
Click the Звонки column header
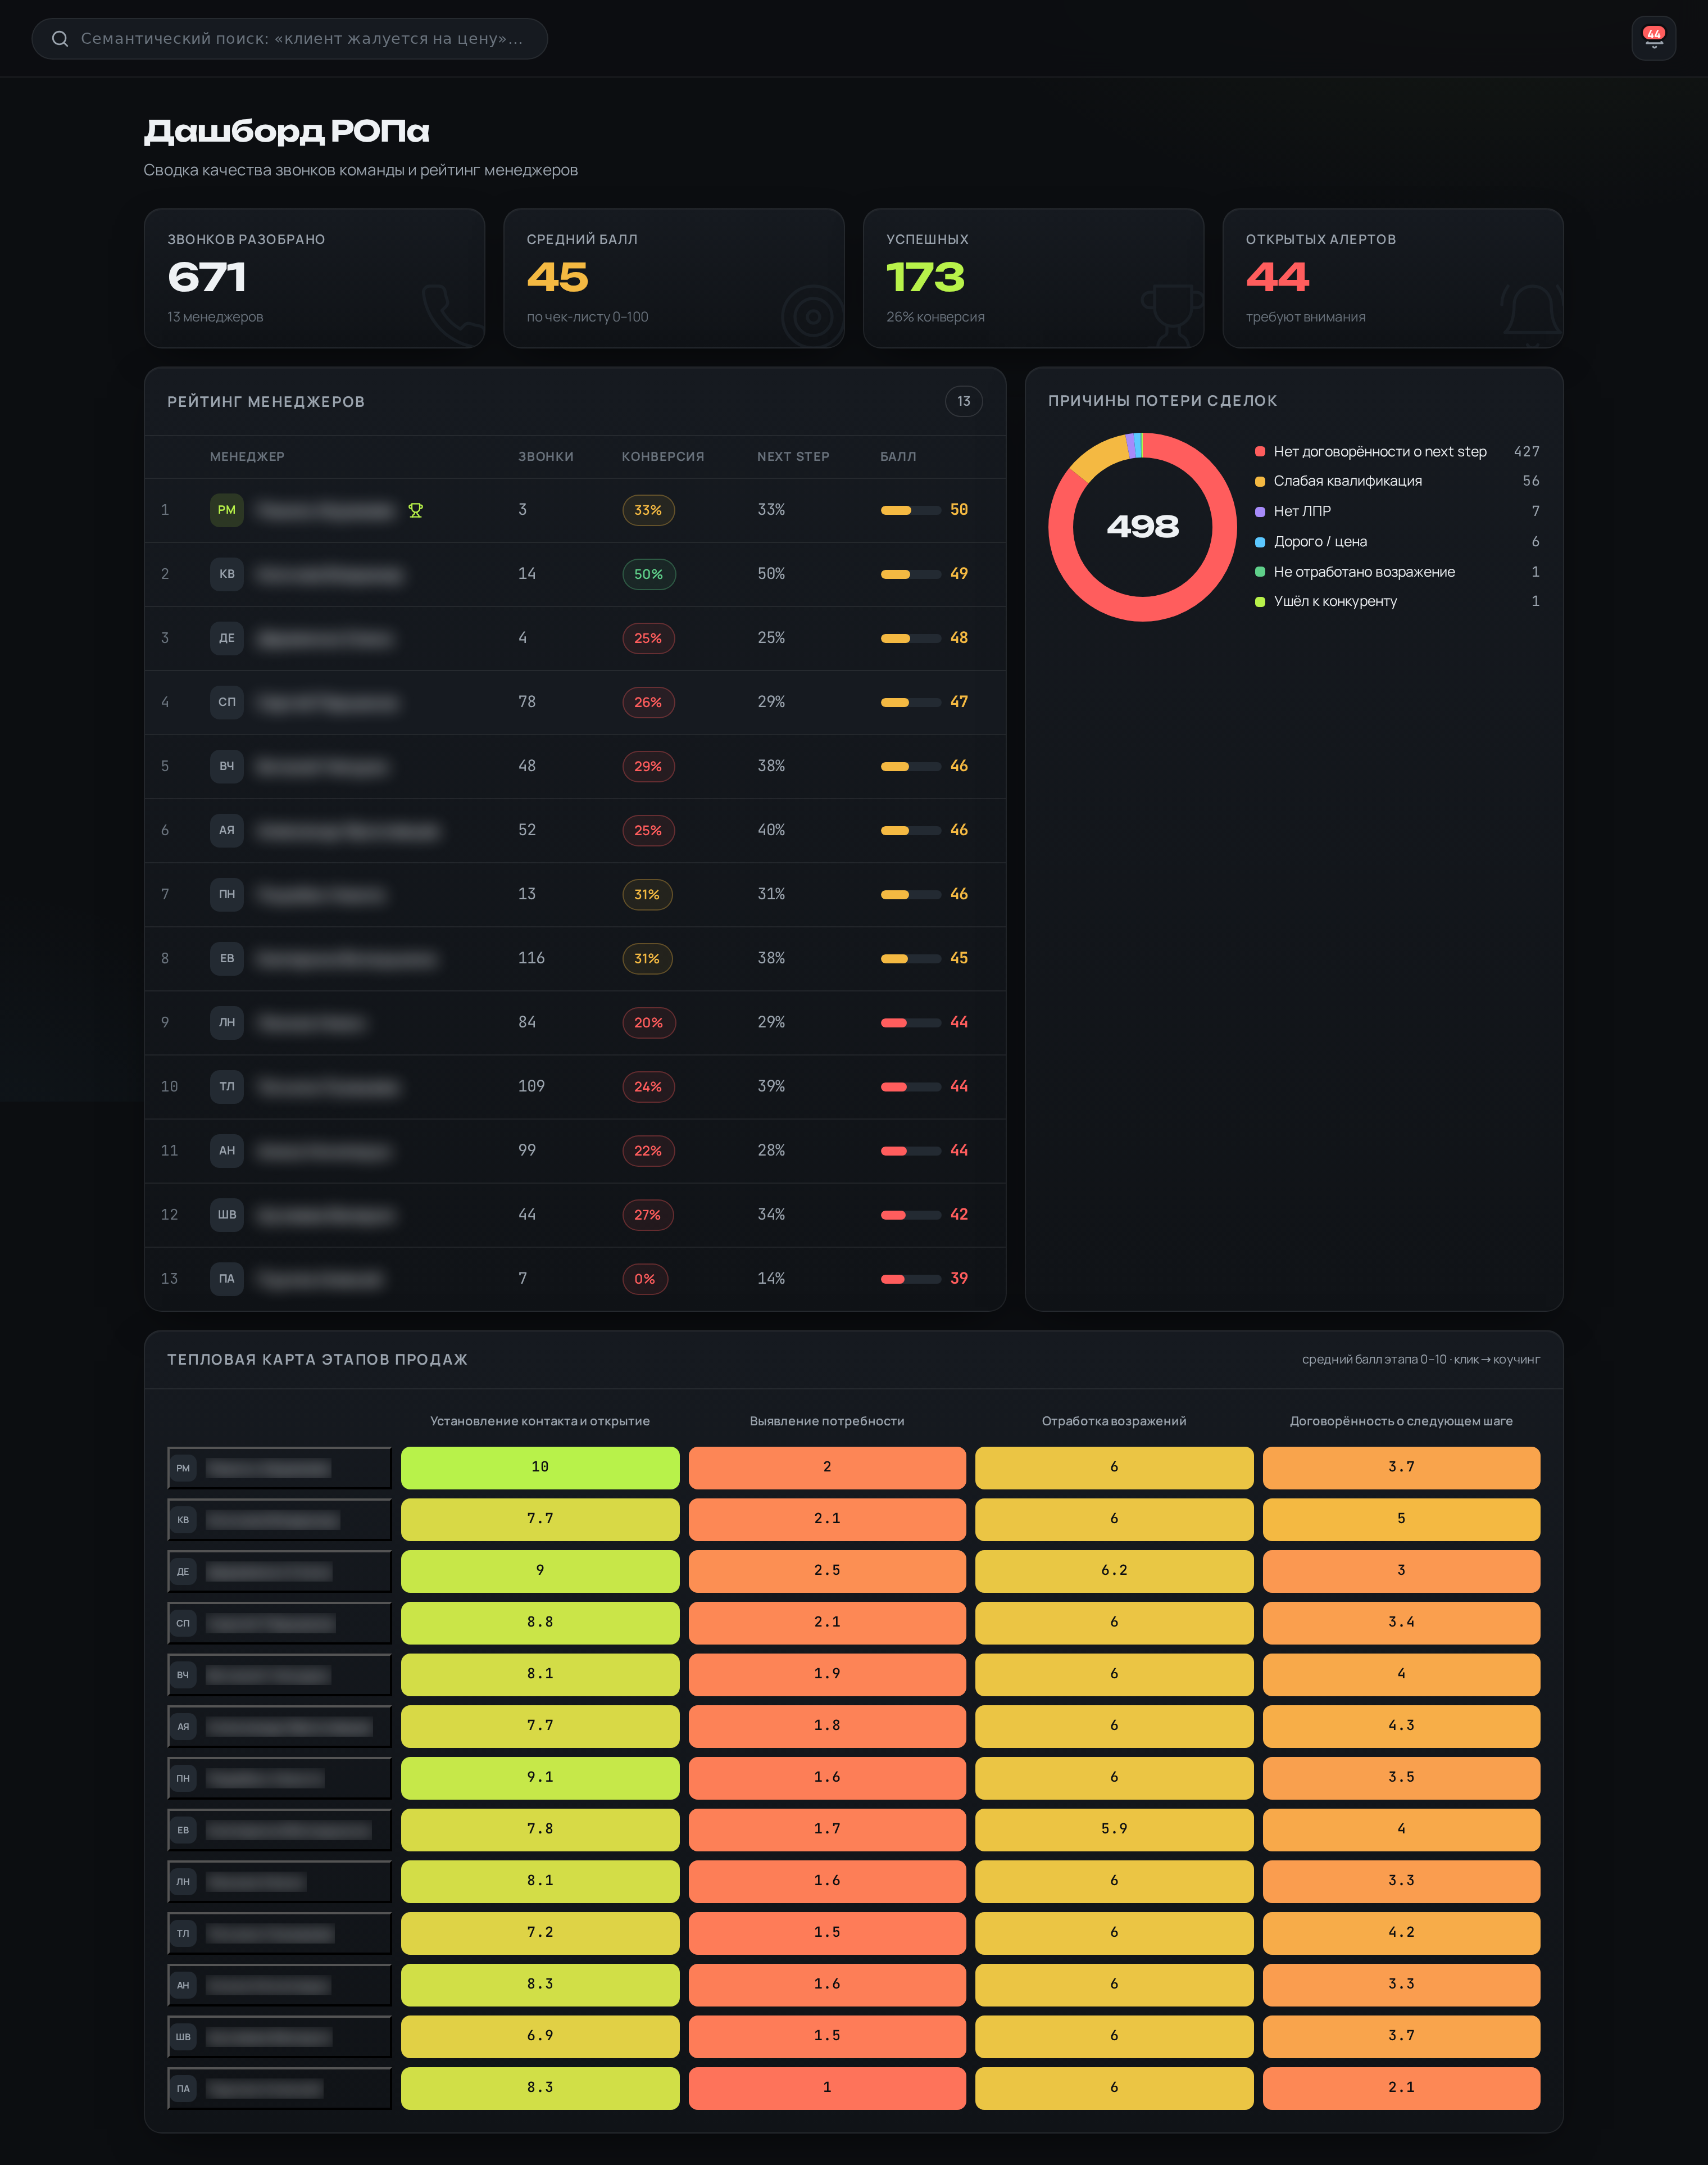[546, 456]
